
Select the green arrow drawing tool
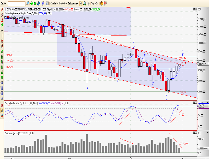(x=2, y=25)
